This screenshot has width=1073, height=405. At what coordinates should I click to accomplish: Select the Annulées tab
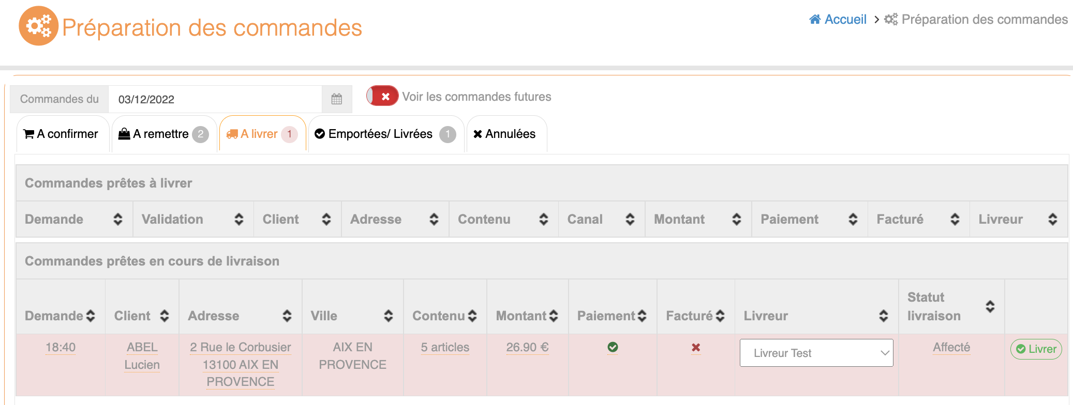[x=505, y=134]
